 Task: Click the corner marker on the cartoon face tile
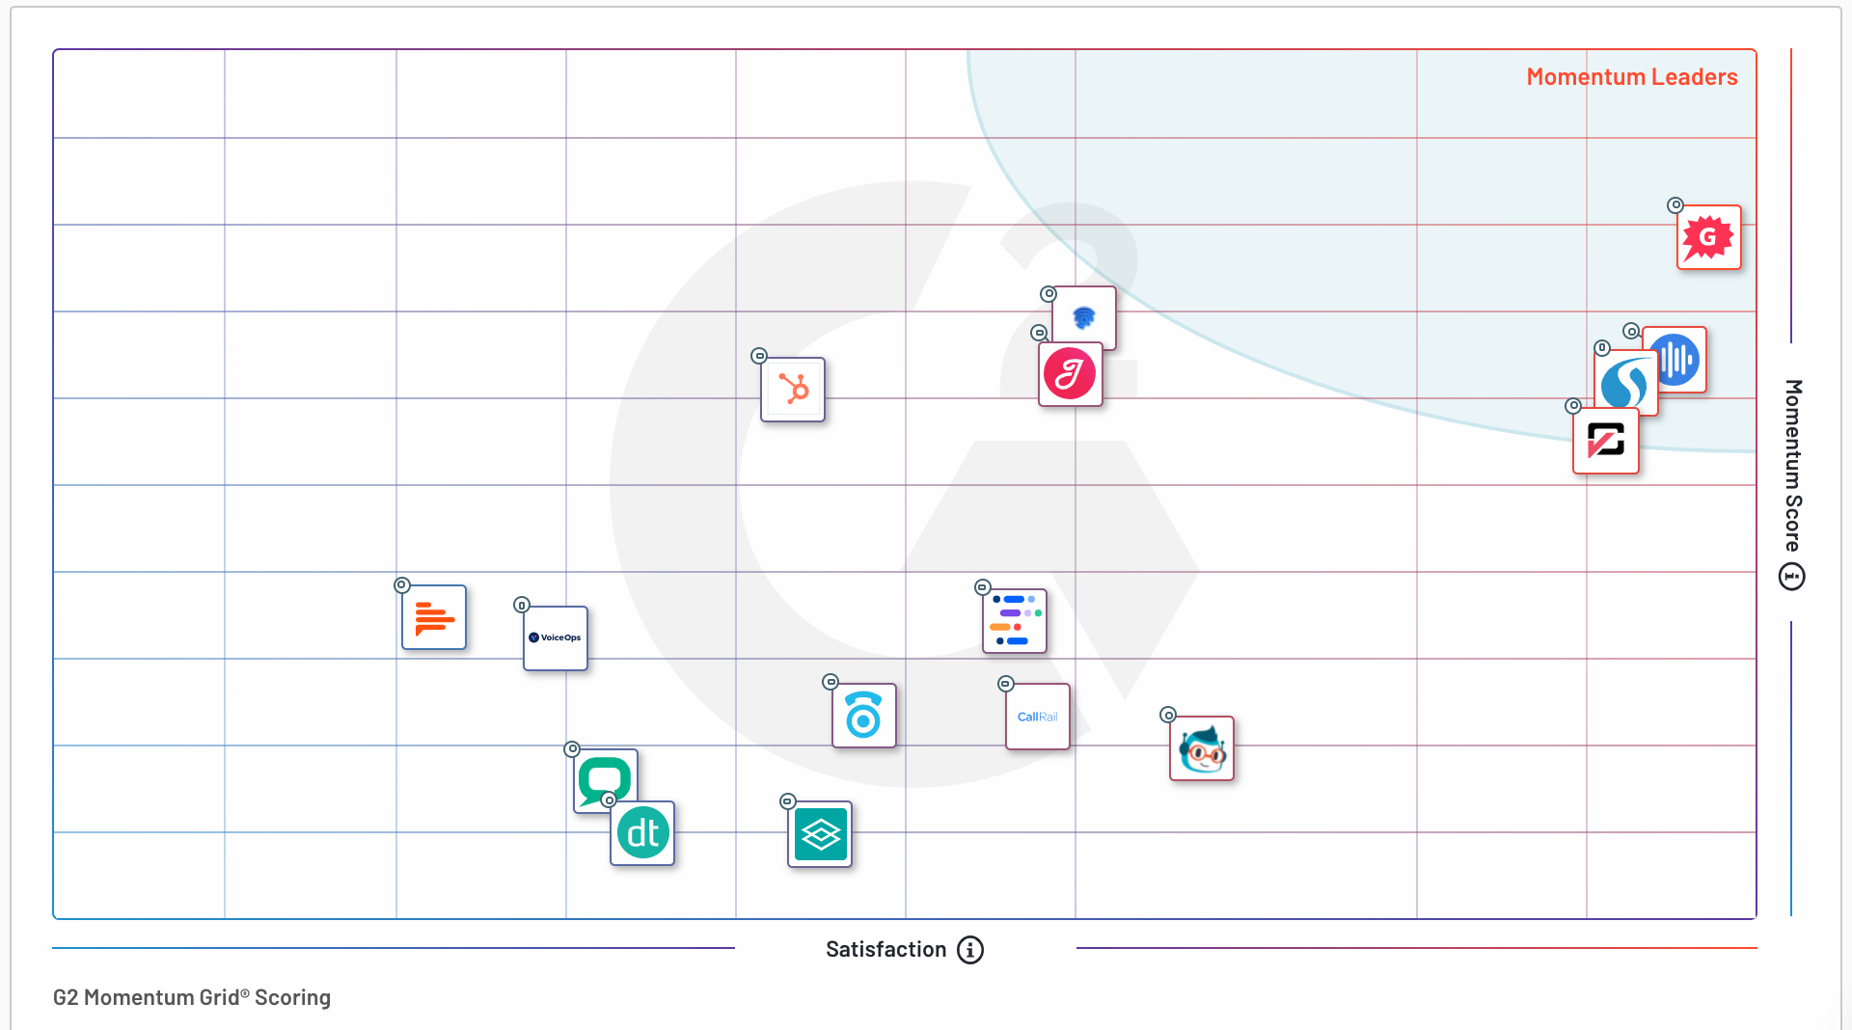[1168, 715]
